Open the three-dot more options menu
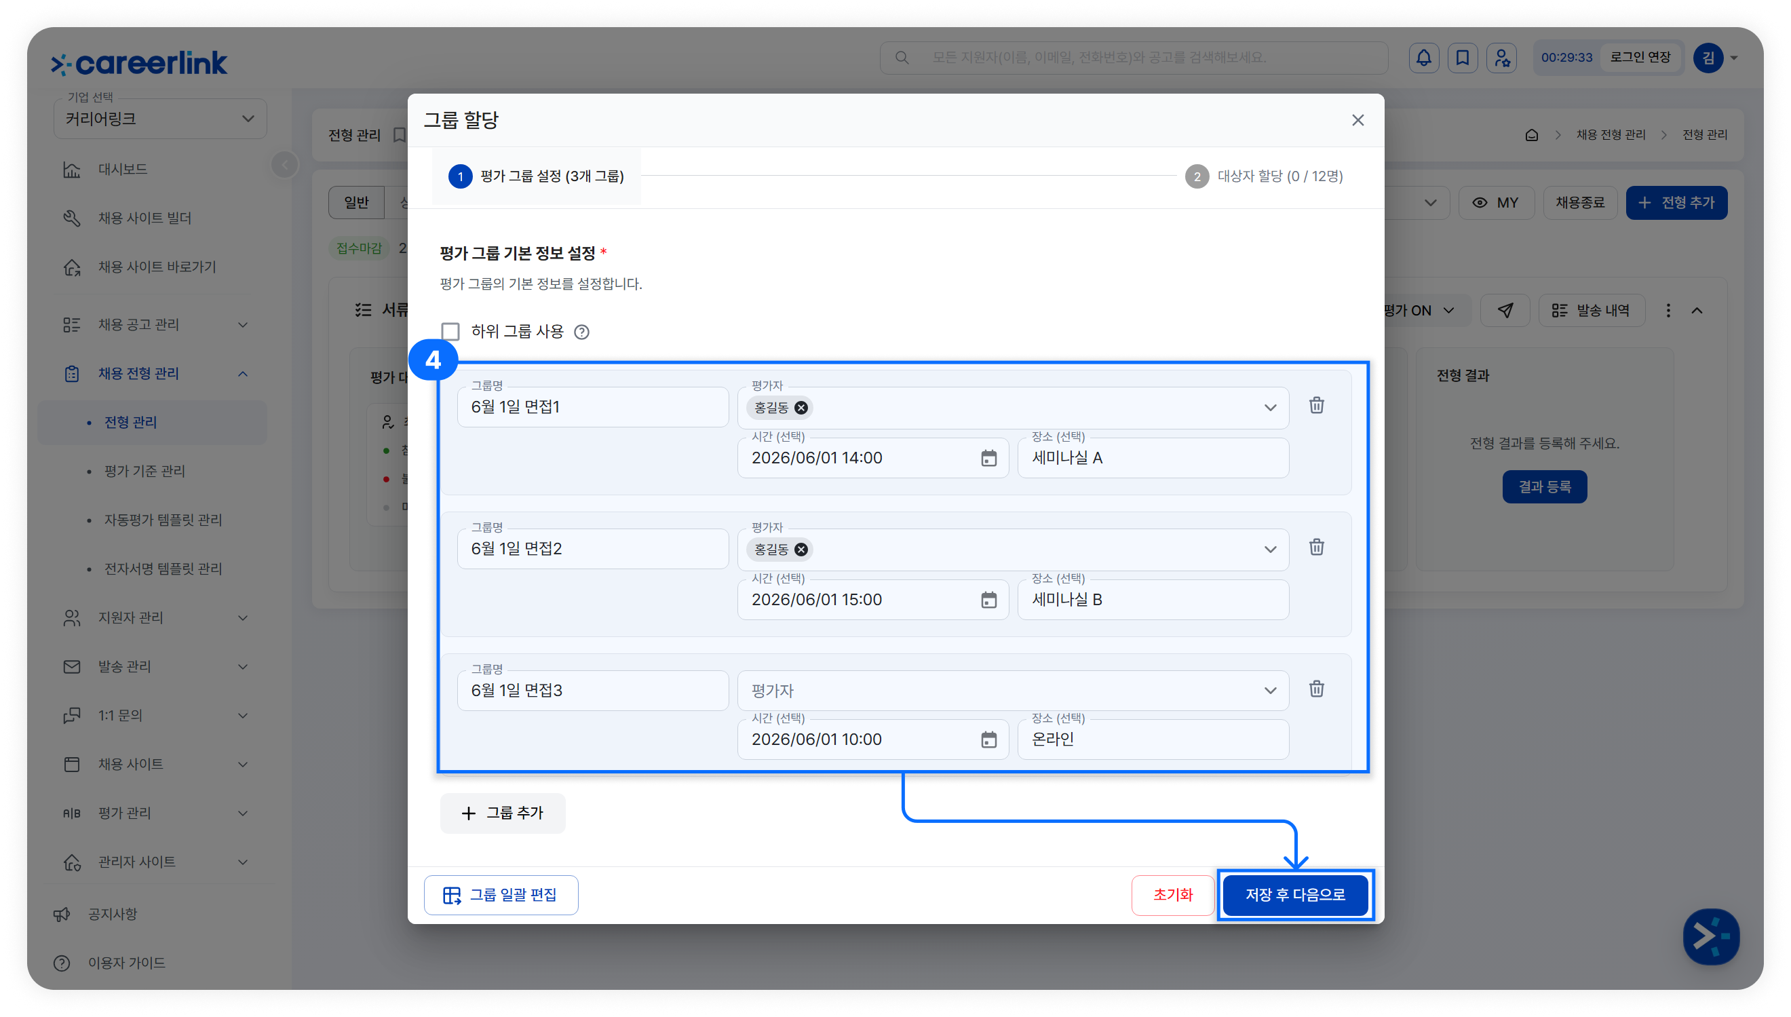The image size is (1791, 1017). click(x=1669, y=311)
